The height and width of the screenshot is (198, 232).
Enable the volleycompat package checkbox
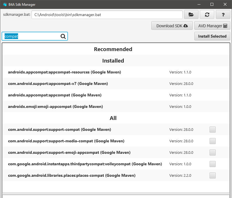click(212, 164)
